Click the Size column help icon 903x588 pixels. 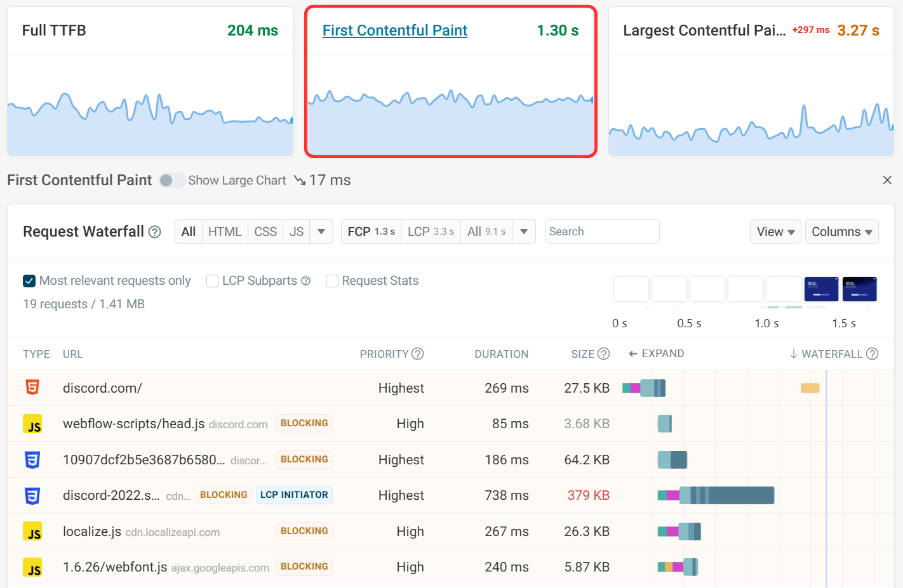pos(604,354)
